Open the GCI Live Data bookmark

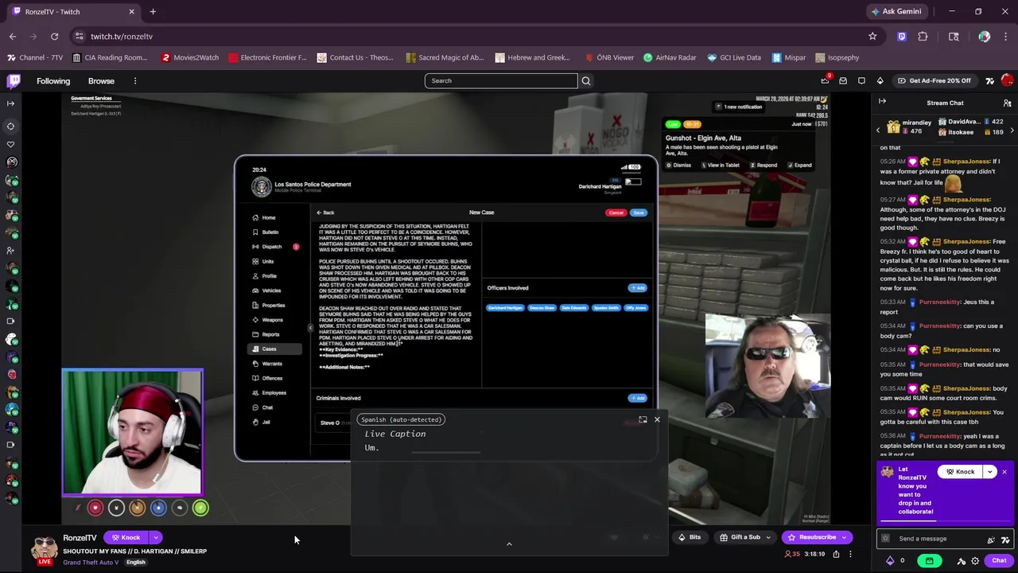pos(734,57)
